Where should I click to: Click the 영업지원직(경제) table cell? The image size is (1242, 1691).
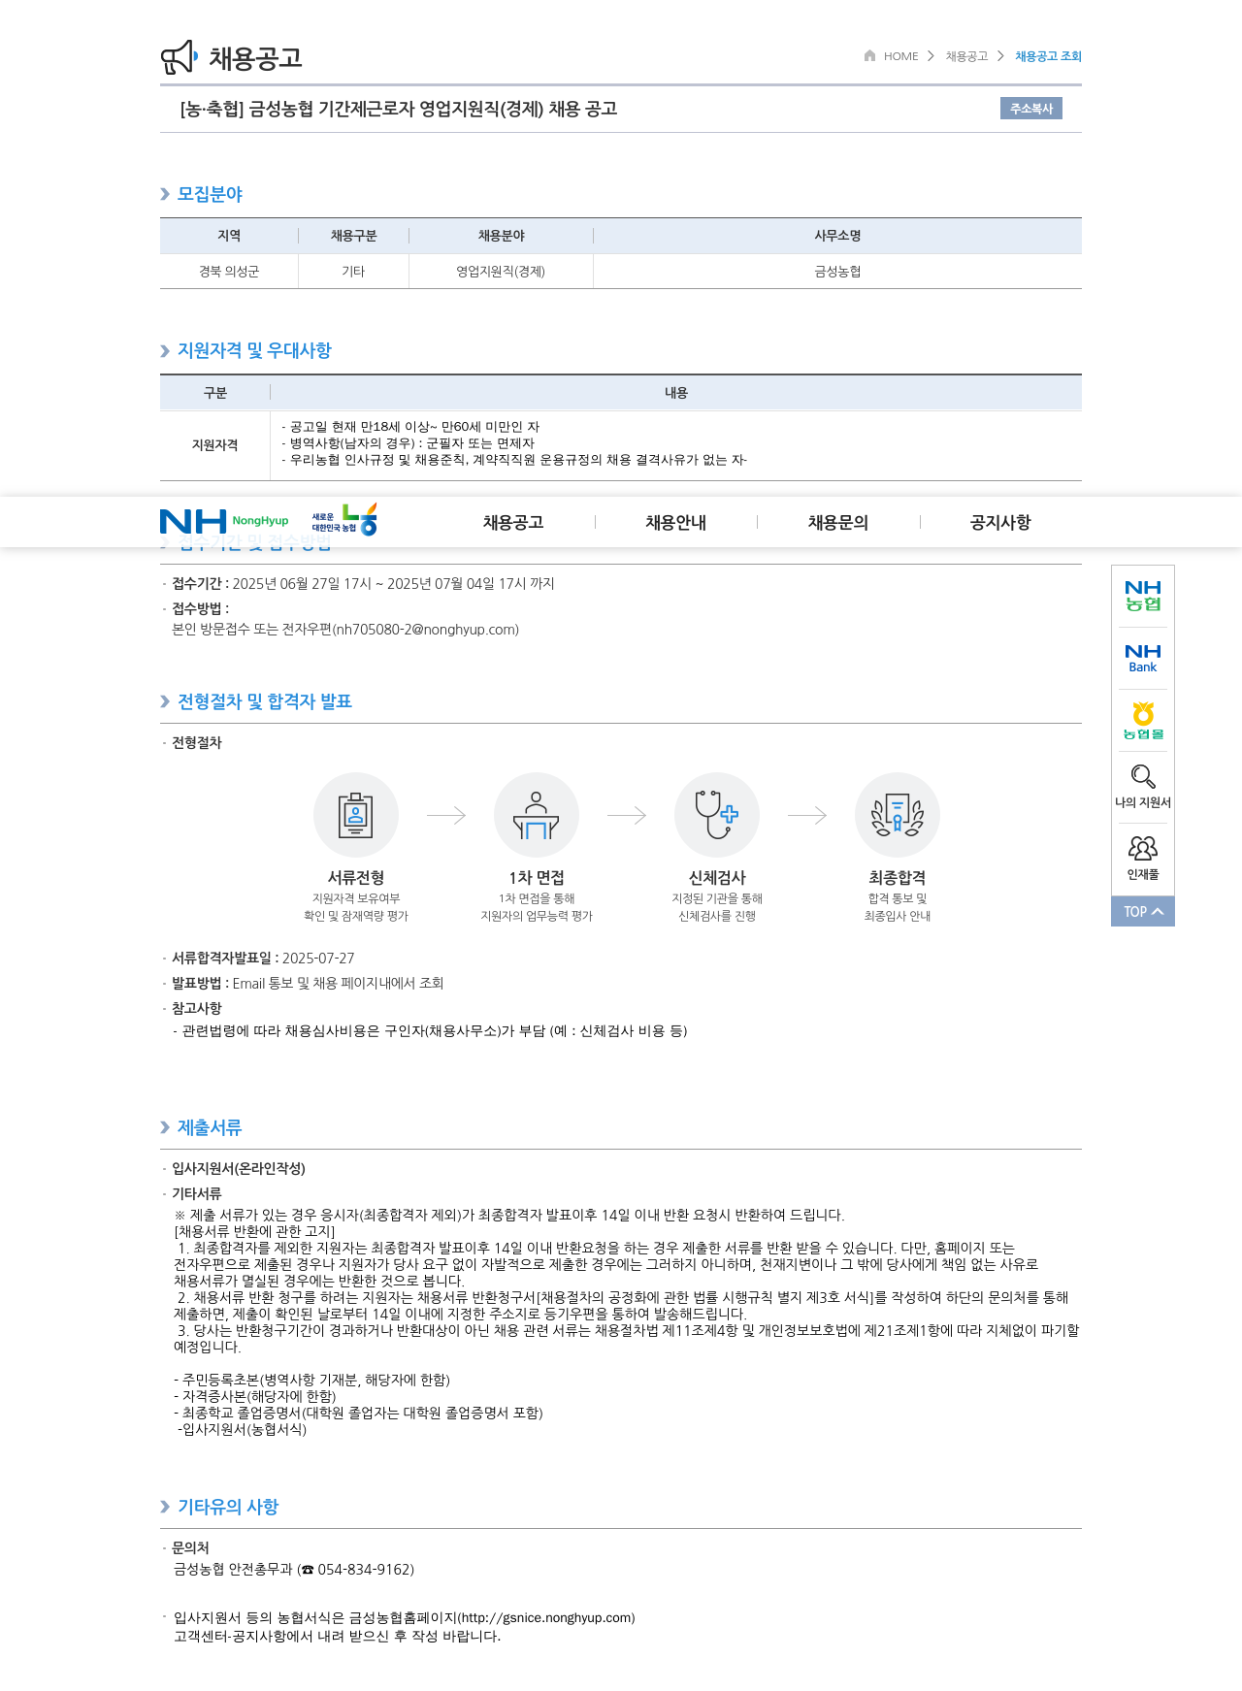[501, 272]
